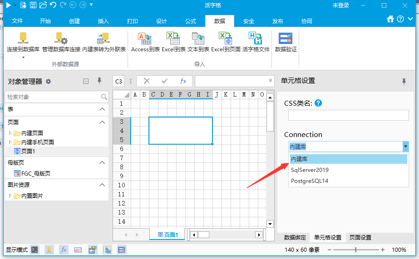Choose SqlServer2019 from Connection list

click(349, 170)
